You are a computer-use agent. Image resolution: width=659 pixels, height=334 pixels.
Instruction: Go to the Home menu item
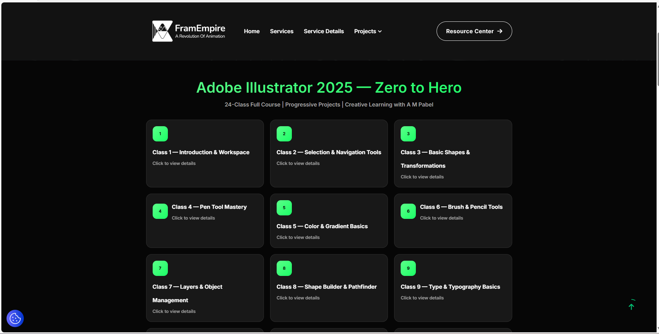252,31
